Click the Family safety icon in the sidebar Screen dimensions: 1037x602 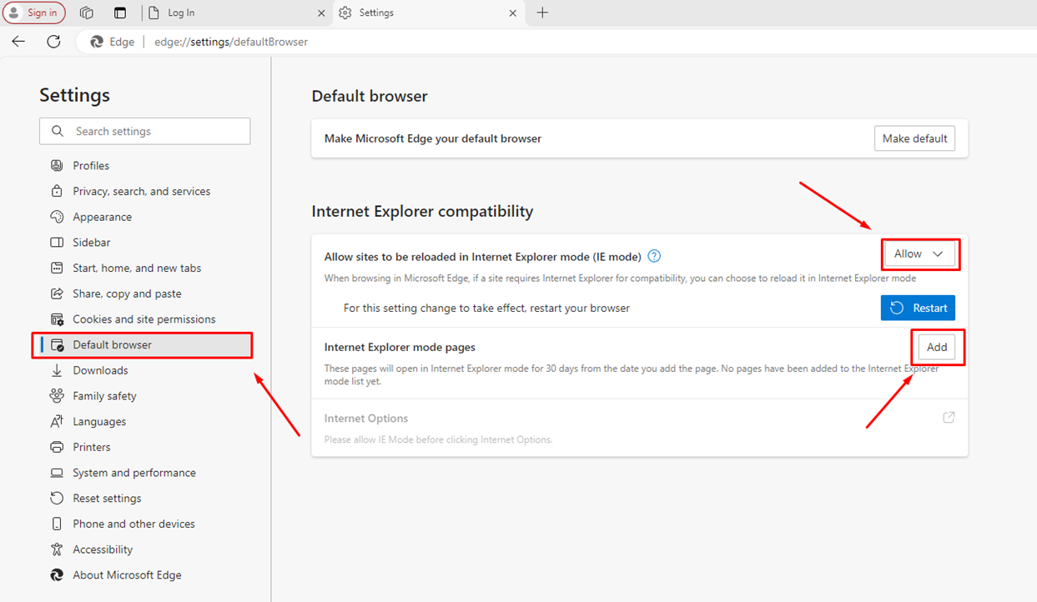57,396
